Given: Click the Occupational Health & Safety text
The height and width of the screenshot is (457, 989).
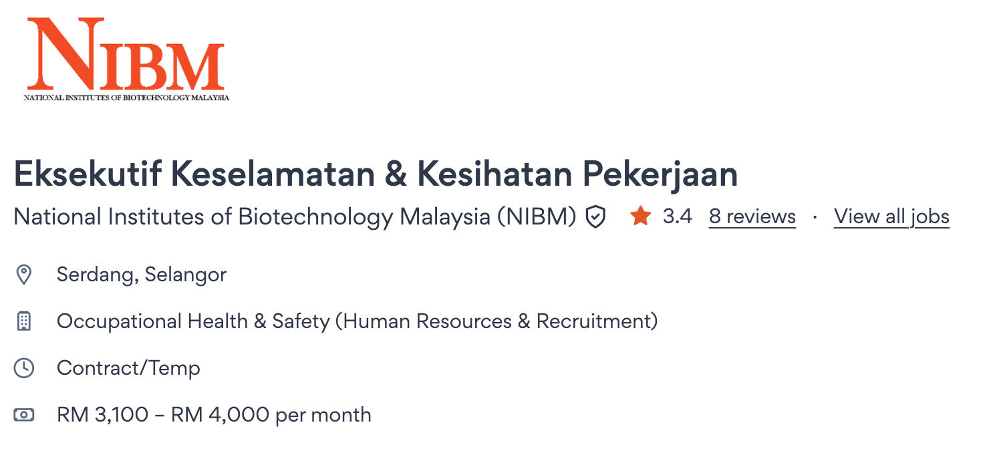Looking at the screenshot, I should click(193, 321).
